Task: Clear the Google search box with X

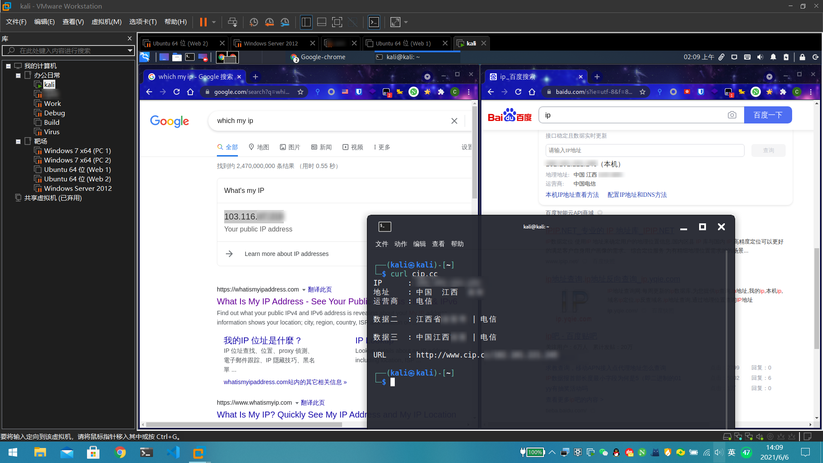Action: click(454, 121)
